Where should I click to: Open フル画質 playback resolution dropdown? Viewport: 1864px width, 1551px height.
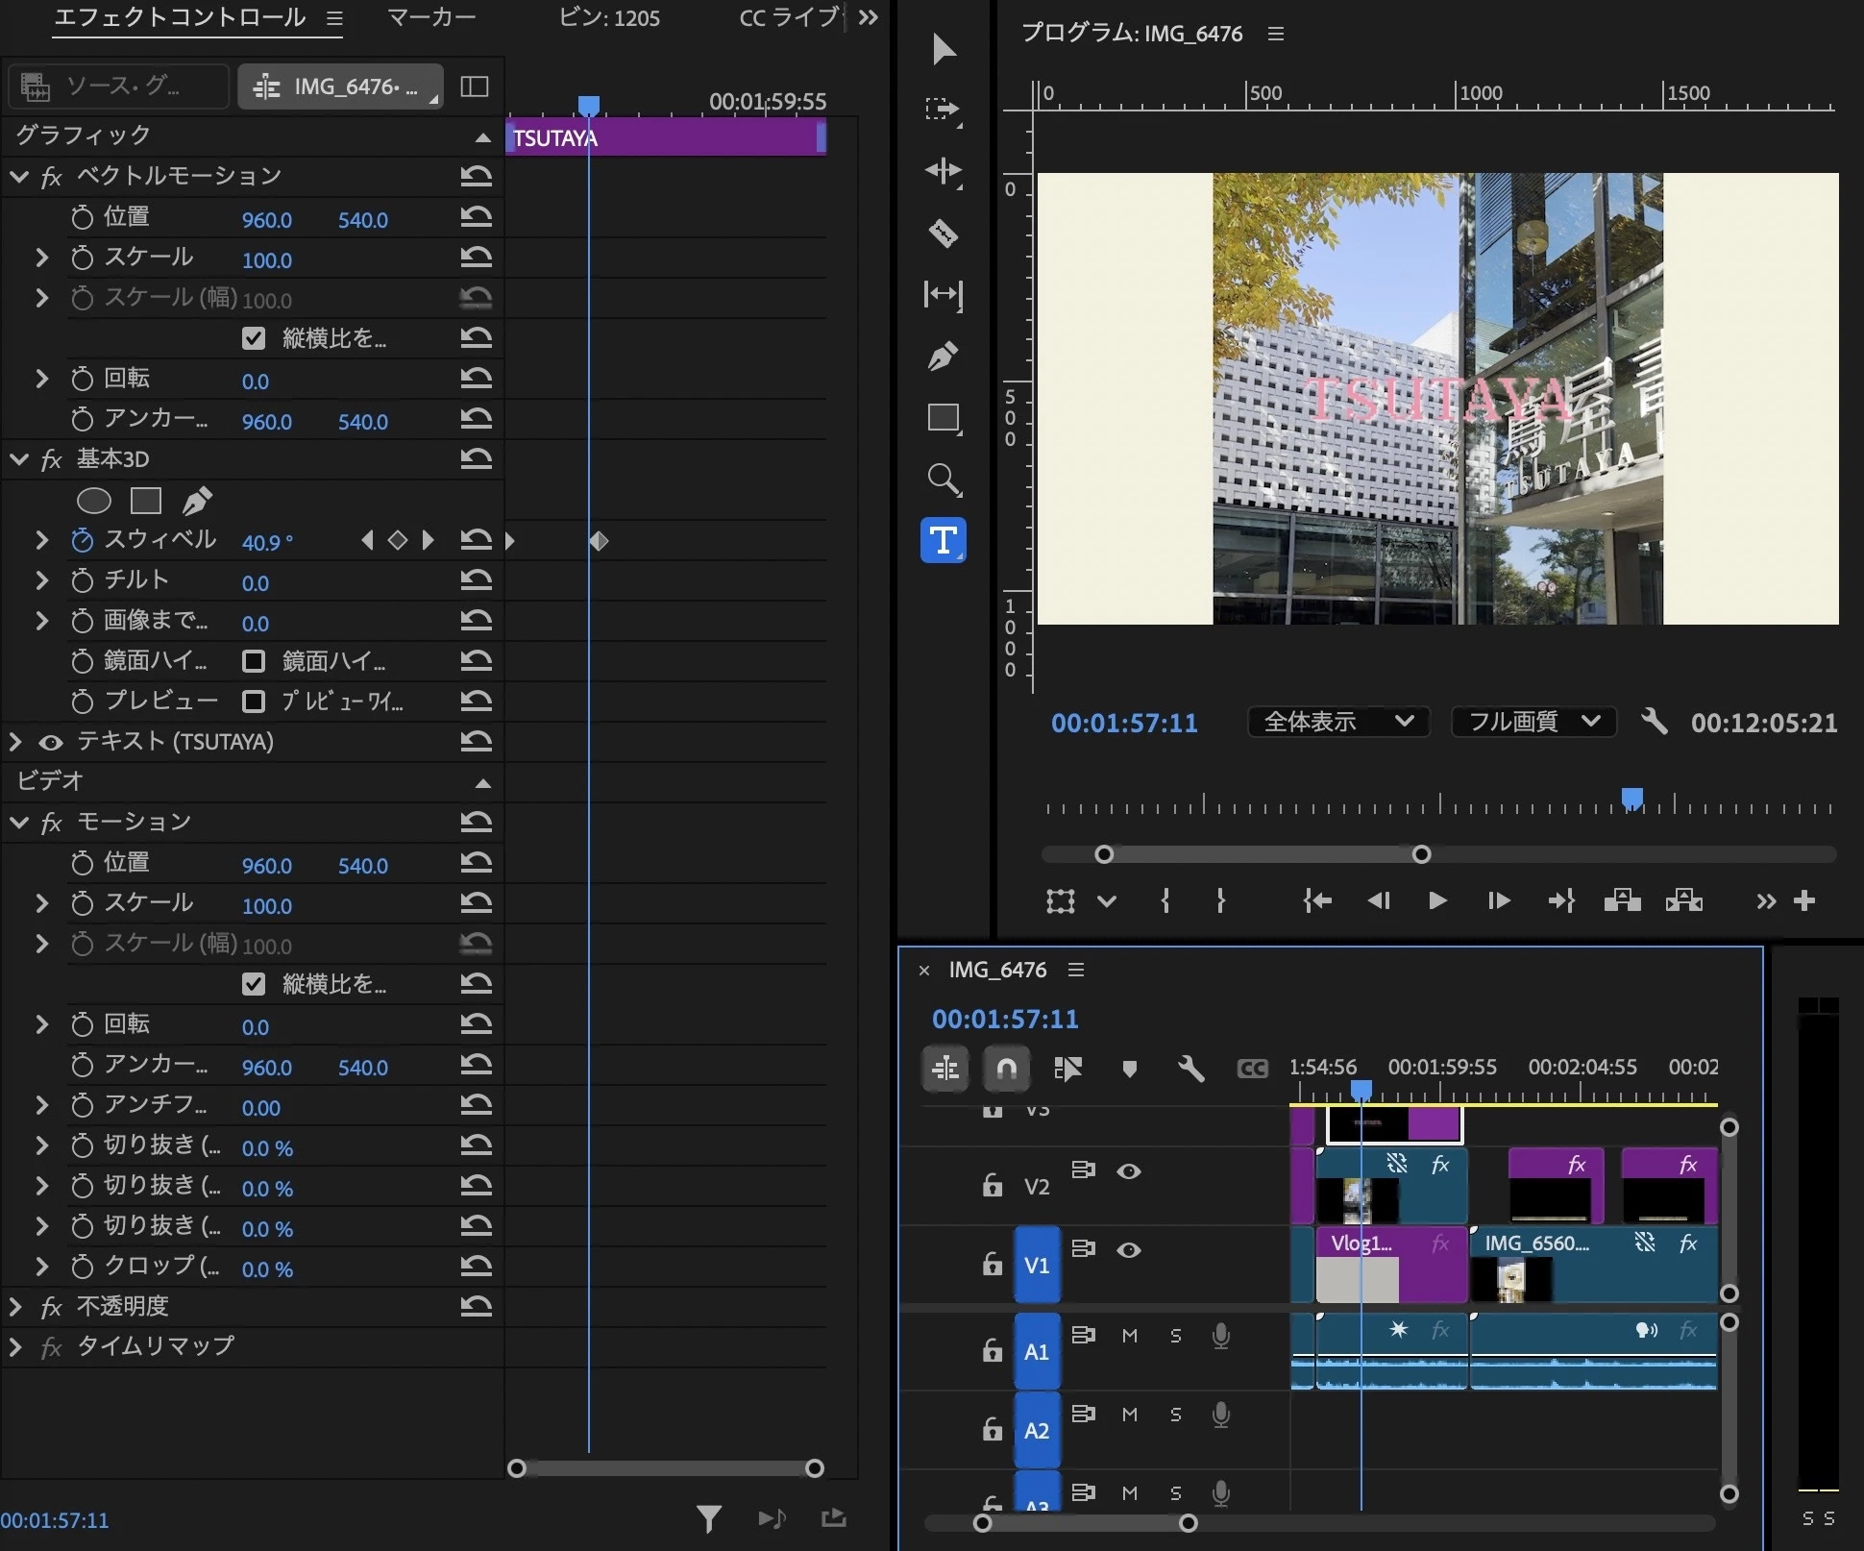(1533, 722)
